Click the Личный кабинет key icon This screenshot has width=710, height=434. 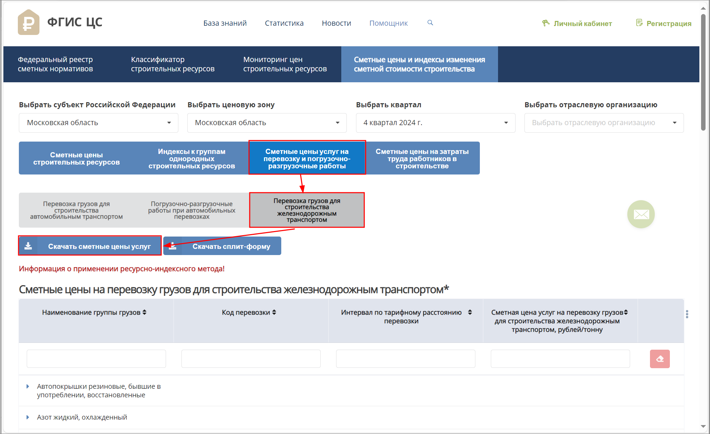click(546, 23)
